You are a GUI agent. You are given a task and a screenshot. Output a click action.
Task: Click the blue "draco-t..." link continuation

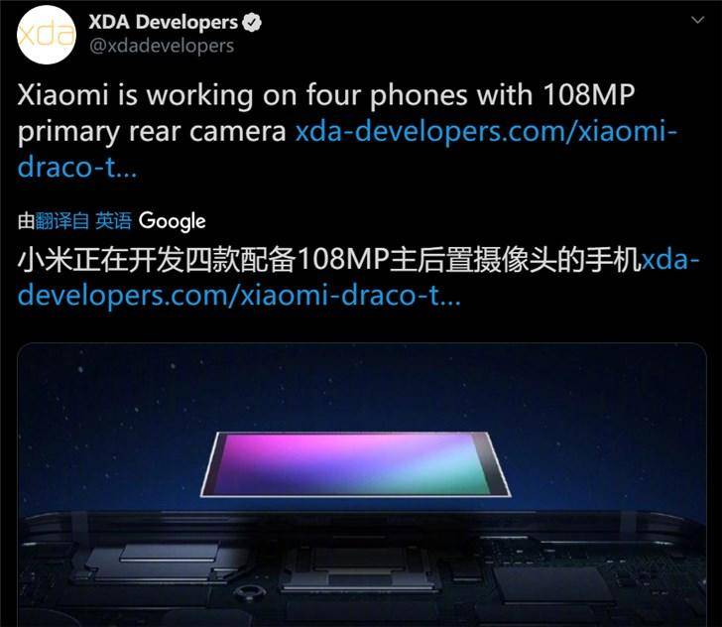click(77, 167)
